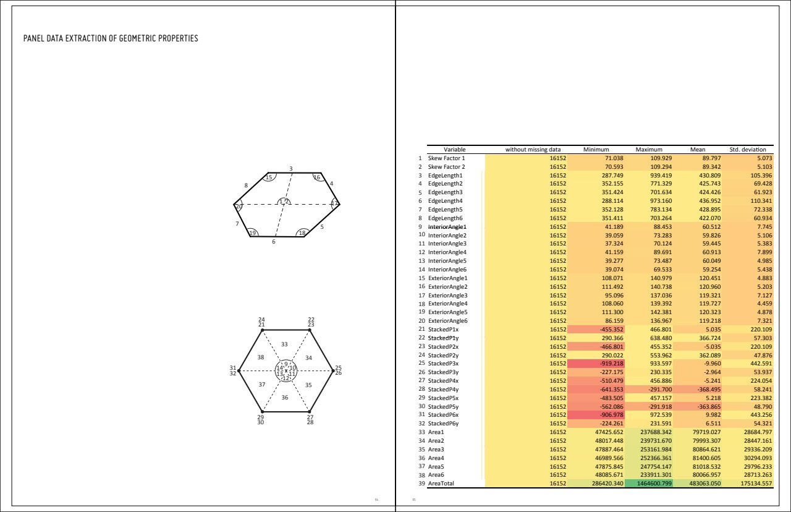Select the "Area6" row label
The width and height of the screenshot is (791, 512).
tap(436, 475)
